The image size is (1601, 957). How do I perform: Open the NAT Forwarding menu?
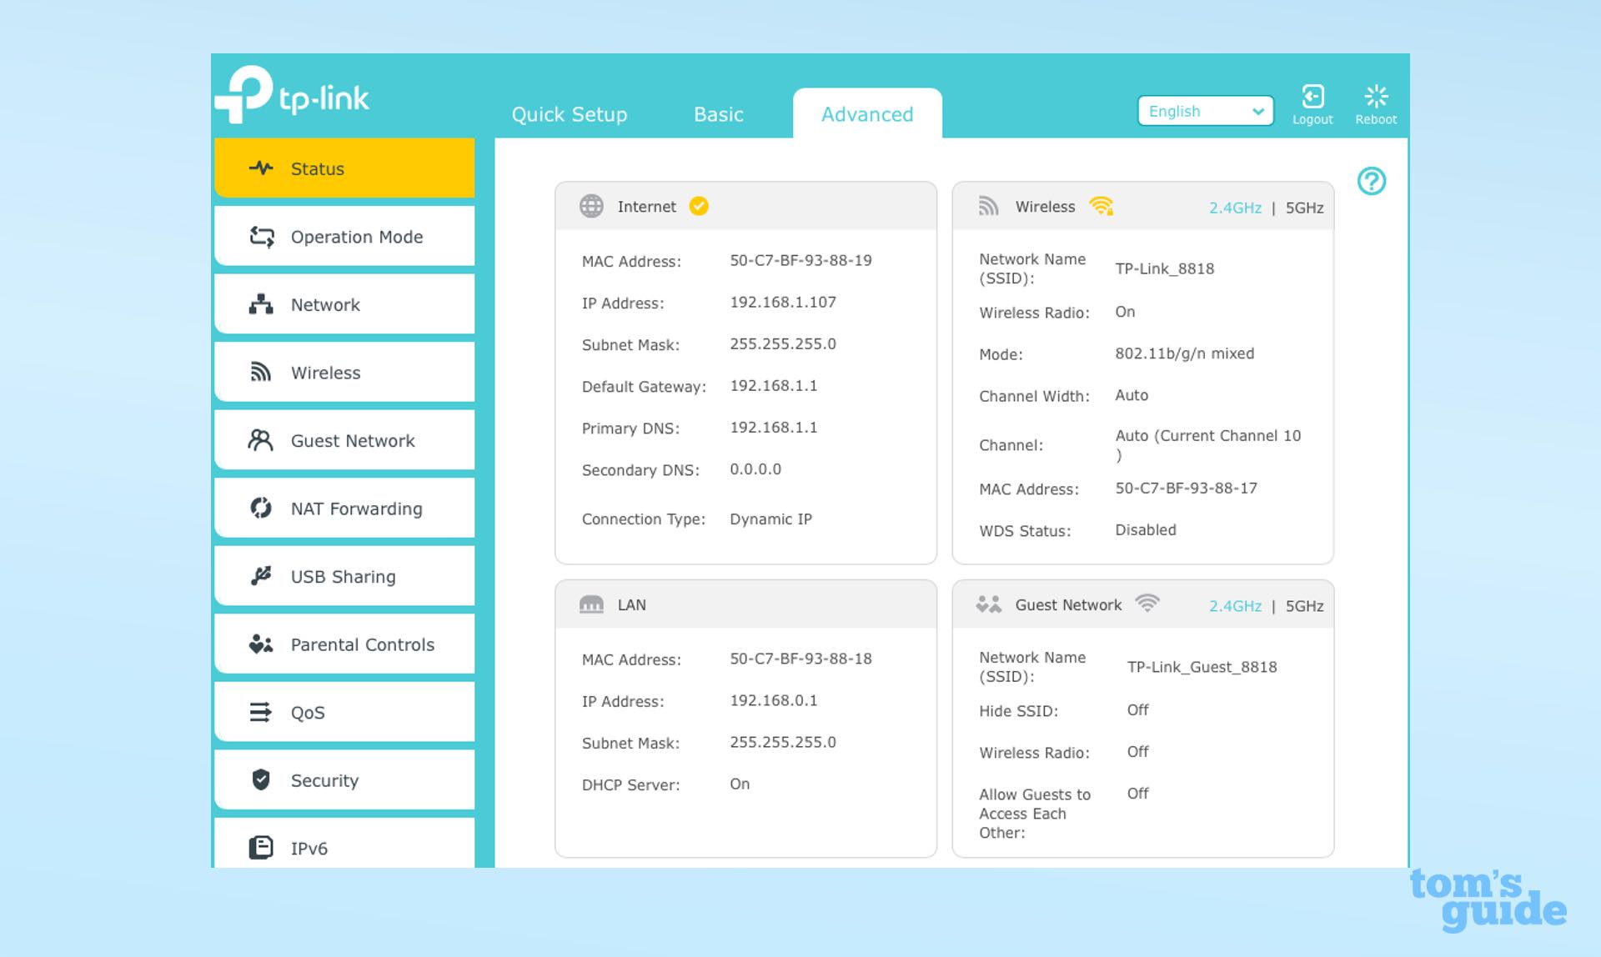(x=344, y=508)
